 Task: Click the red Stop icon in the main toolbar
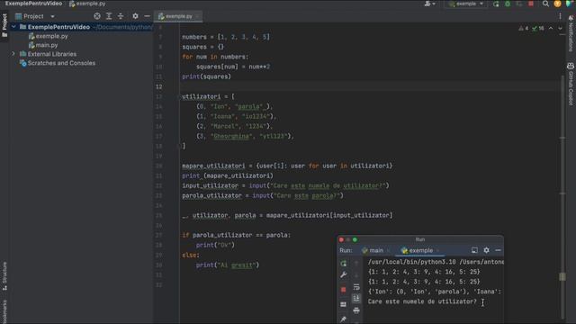(531, 4)
